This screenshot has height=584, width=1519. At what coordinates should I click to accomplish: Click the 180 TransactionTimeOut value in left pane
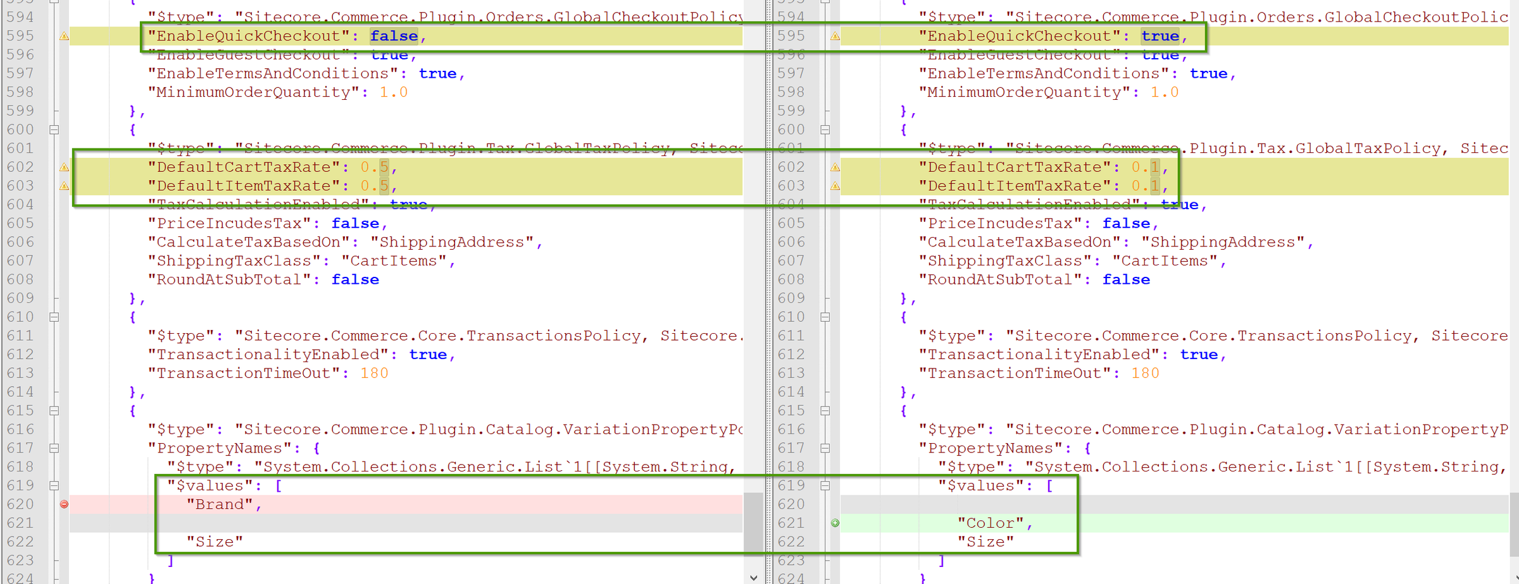374,374
